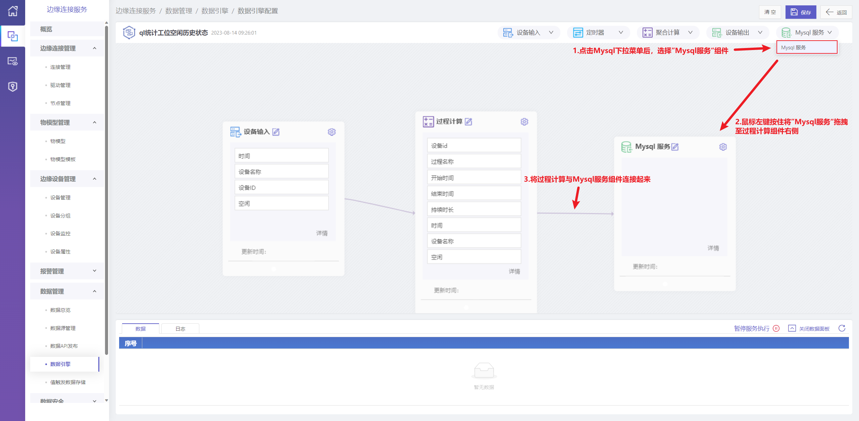Click the 保存 button
Image resolution: width=859 pixels, height=421 pixels.
[801, 12]
